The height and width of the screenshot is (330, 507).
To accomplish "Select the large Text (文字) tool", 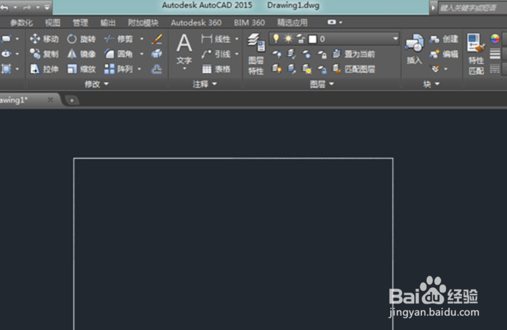I will 185,48.
